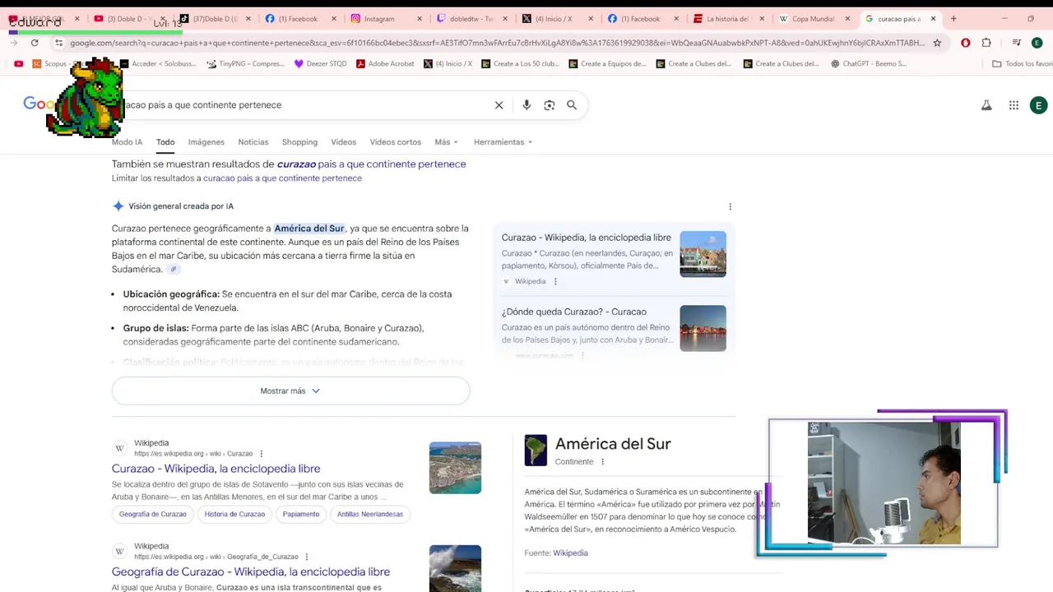This screenshot has width=1053, height=592.
Task: Select the Vídeos cortos search tab
Action: click(395, 142)
